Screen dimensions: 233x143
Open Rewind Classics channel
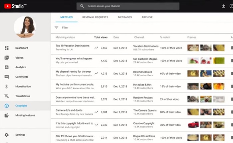(142, 72)
